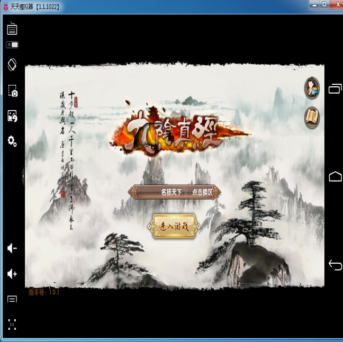Viewport: 343px width, 342px height.
Task: Click the game title logo artwork
Action: pos(180,131)
